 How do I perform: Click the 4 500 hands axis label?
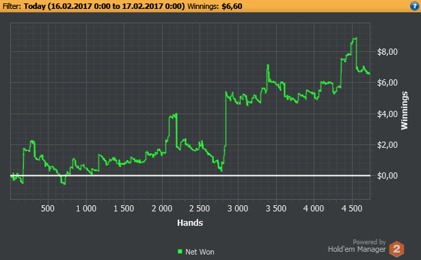352,209
